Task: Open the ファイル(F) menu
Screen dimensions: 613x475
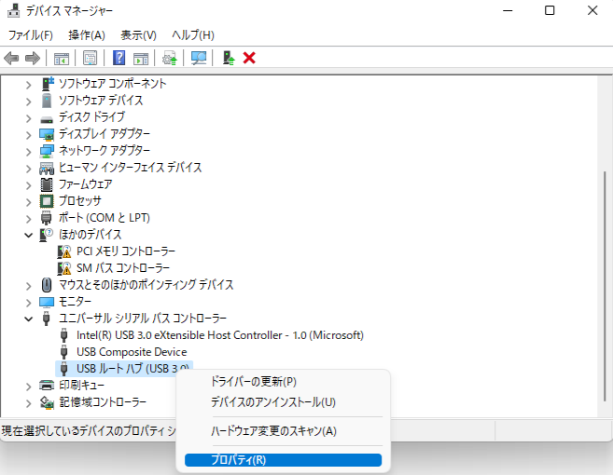Action: tap(31, 35)
